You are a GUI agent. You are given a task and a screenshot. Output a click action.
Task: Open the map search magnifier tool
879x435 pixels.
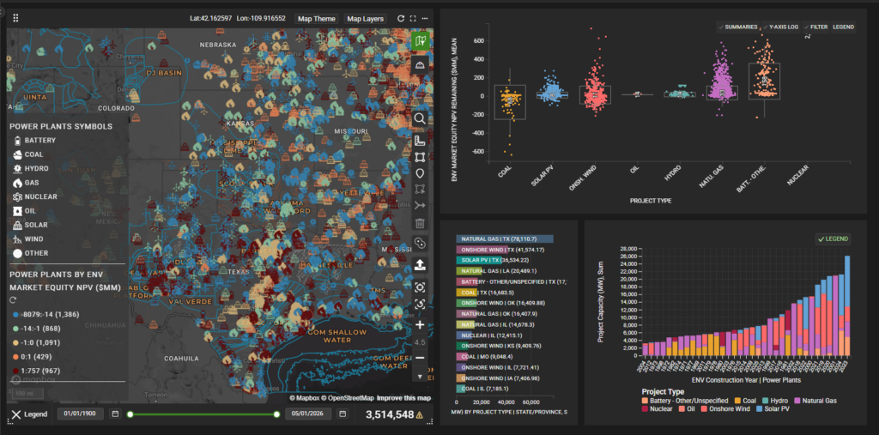[x=421, y=118]
